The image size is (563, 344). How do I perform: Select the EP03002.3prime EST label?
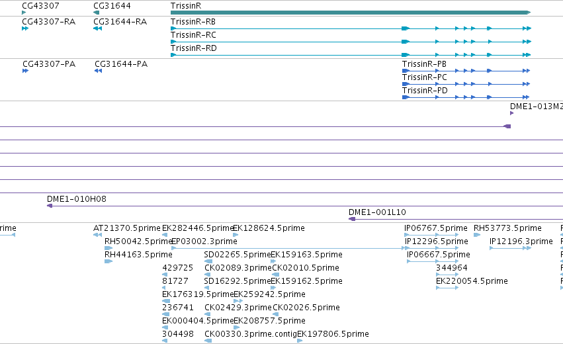[204, 241]
